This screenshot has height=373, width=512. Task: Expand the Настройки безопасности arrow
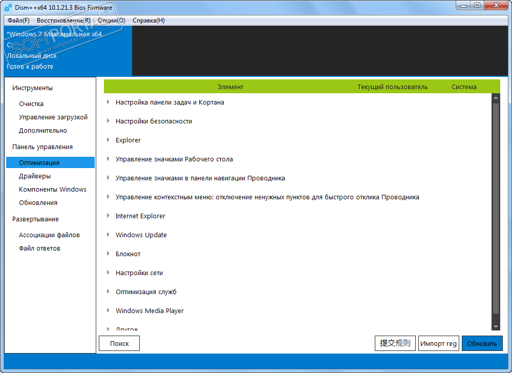pyautogui.click(x=108, y=121)
